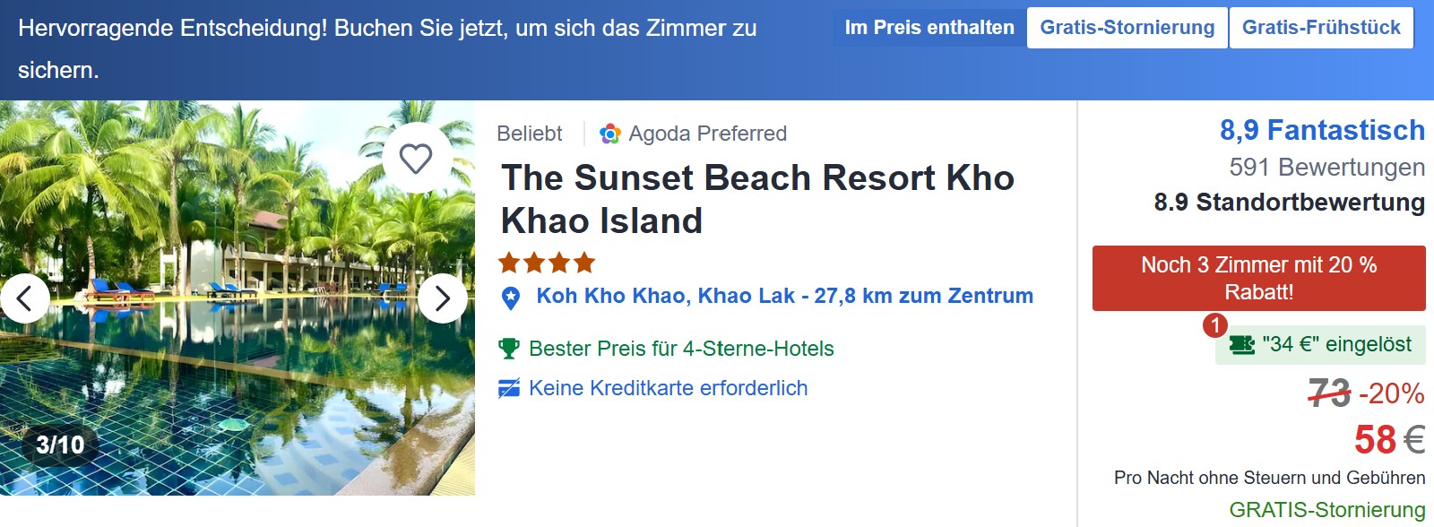Click the 58 € nightly price
The width and height of the screenshot is (1434, 527).
(1388, 440)
